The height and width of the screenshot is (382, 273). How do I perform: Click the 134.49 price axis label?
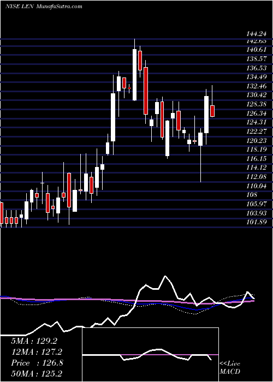click(x=256, y=77)
